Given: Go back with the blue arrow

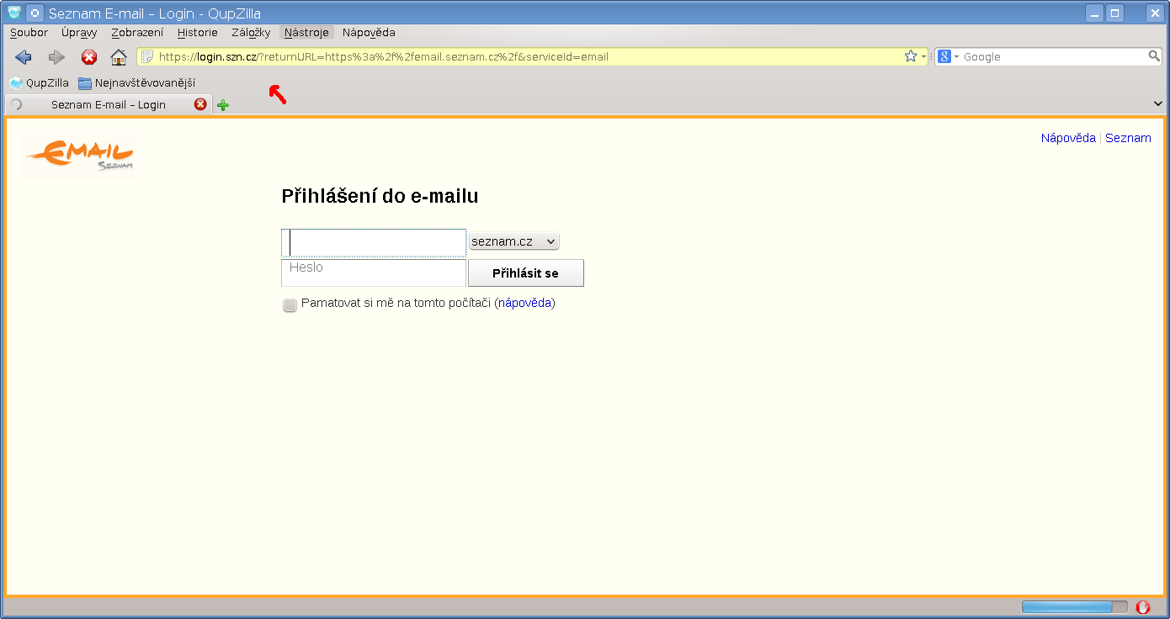Looking at the screenshot, I should pyautogui.click(x=24, y=57).
